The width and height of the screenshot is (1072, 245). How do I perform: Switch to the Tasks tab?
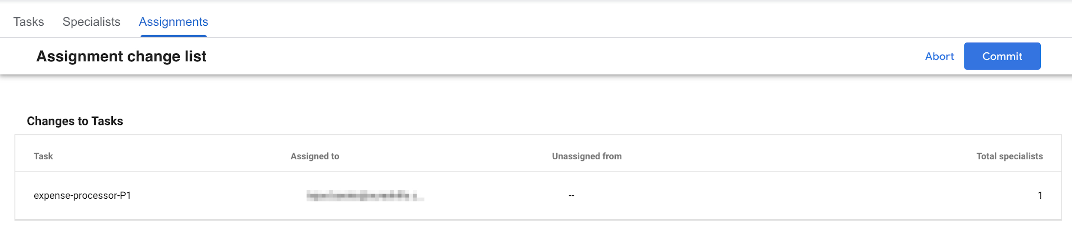tap(28, 22)
